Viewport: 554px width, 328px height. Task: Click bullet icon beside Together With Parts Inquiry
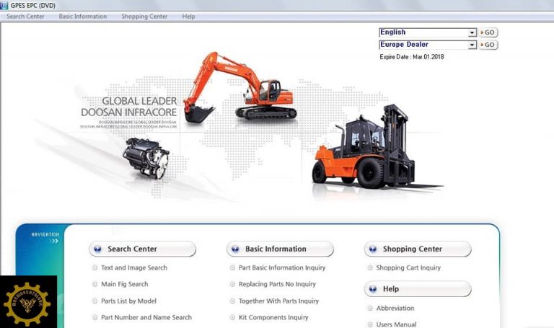(x=232, y=301)
